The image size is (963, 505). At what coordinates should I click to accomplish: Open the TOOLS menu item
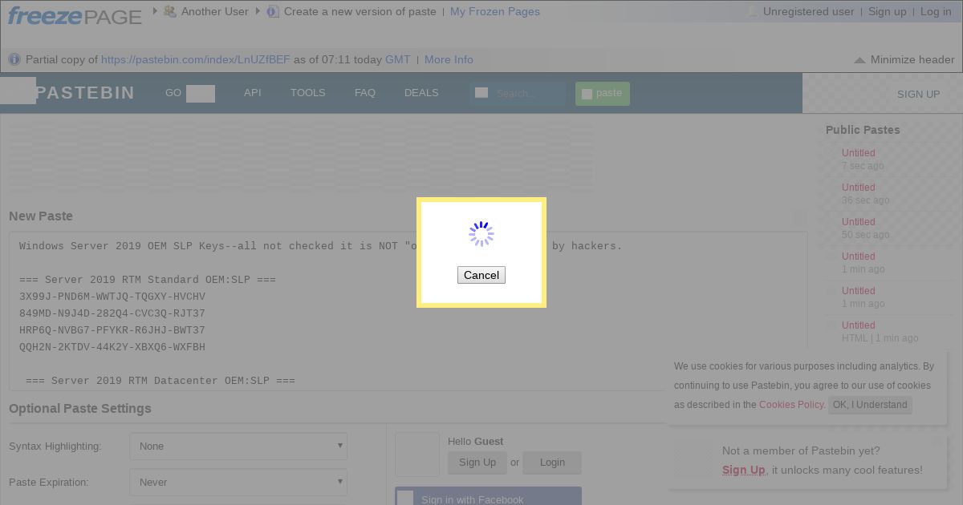[x=308, y=93]
